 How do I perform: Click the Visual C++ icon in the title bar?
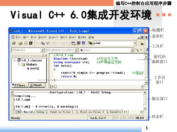(12, 31)
